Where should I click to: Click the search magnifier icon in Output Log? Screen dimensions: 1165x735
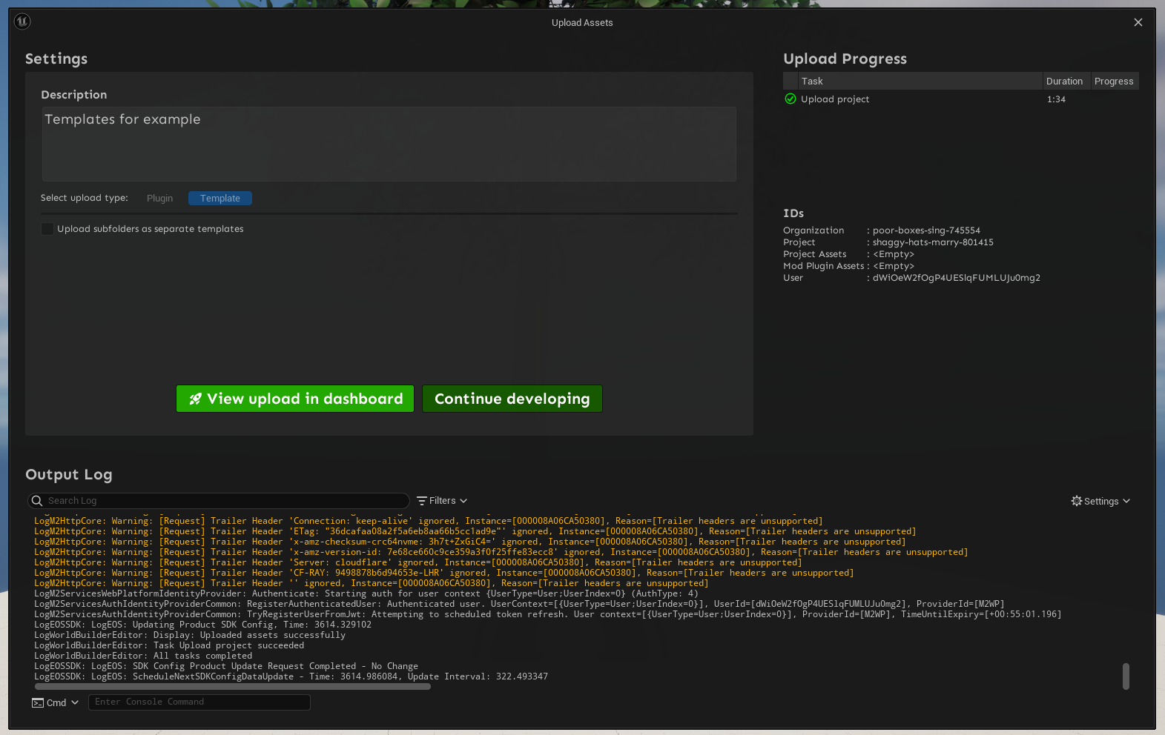pyautogui.click(x=37, y=501)
